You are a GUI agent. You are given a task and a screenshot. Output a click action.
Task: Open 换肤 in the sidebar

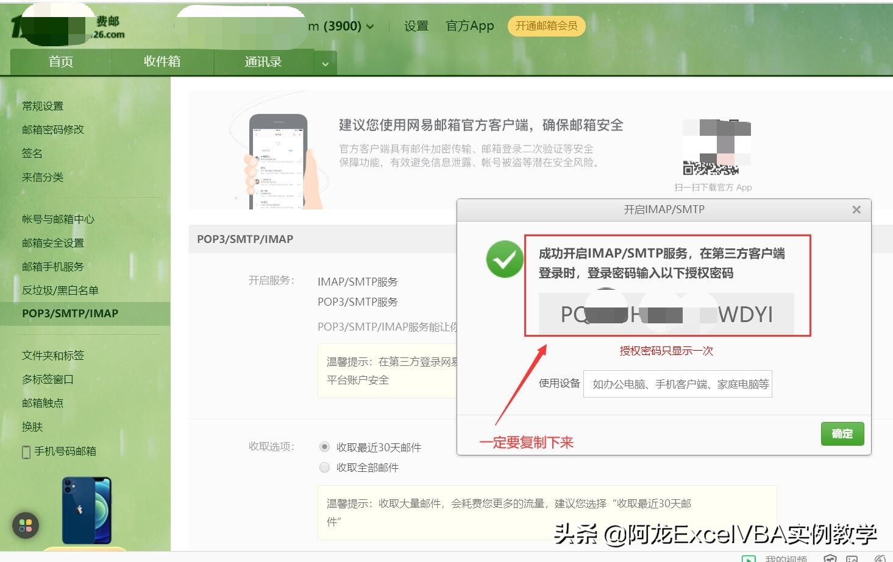pos(34,427)
